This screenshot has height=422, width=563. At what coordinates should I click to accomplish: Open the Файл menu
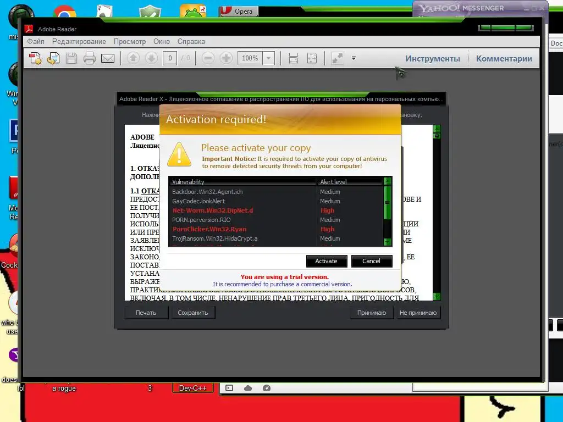(x=36, y=41)
